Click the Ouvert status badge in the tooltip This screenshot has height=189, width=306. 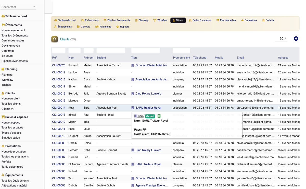pyautogui.click(x=150, y=116)
